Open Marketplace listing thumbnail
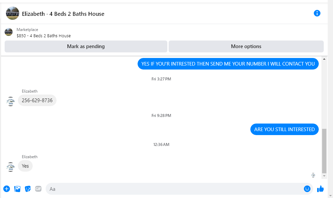This screenshot has width=333, height=198. click(x=9, y=32)
